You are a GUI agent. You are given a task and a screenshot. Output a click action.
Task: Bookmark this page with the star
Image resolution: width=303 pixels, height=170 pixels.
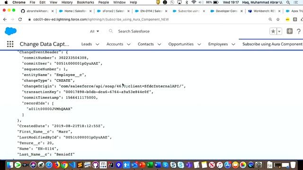pyautogui.click(x=278, y=19)
